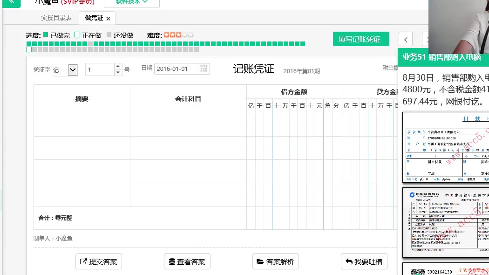Click the 查看答案 button

point(187,261)
